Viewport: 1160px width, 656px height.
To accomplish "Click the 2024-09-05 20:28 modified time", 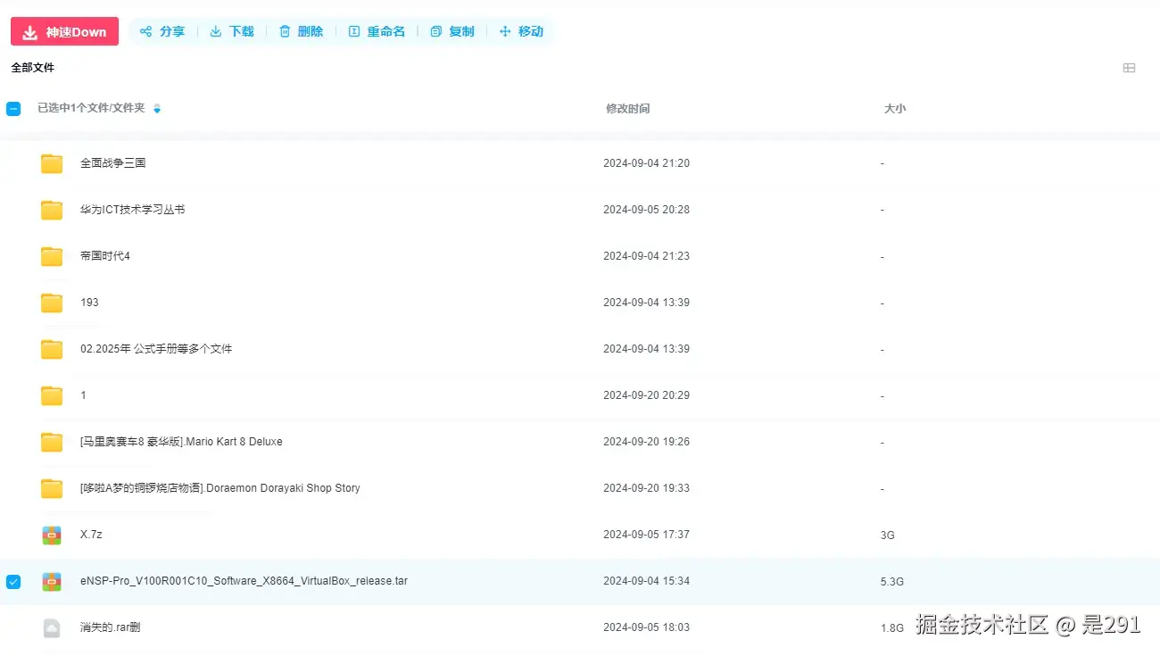I will [x=646, y=210].
